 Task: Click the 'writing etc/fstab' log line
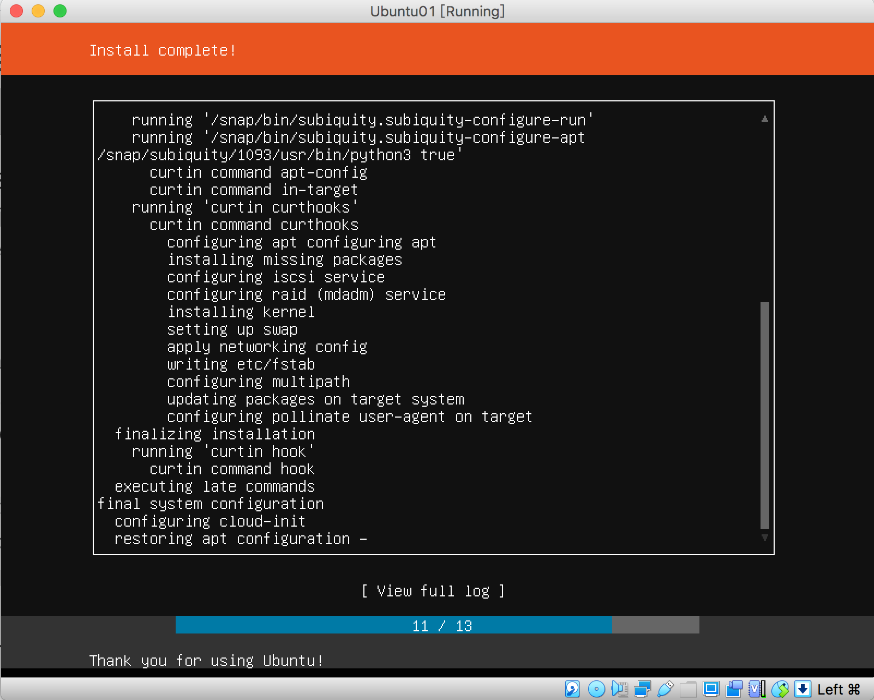(241, 364)
